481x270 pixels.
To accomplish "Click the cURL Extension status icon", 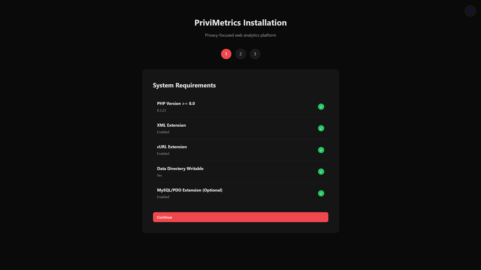I will (321, 150).
